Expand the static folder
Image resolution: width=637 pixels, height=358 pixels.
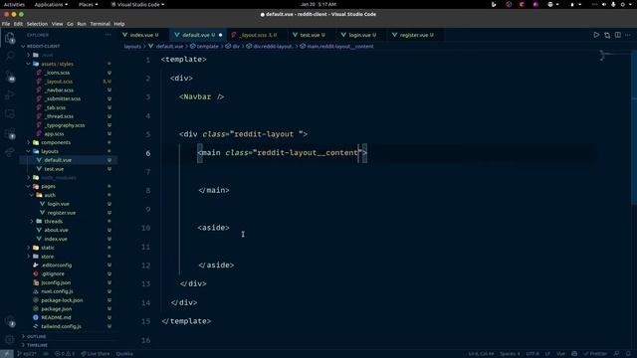tap(48, 248)
